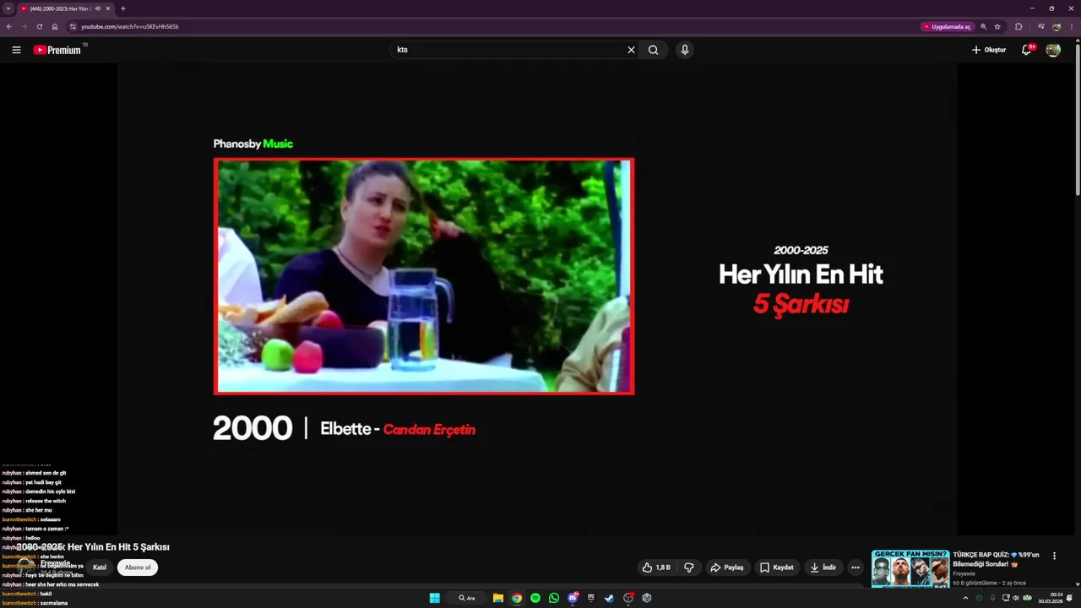The width and height of the screenshot is (1081, 608).
Task: Open the TÜRKÇE RAP QUİZ video title
Action: (x=997, y=559)
